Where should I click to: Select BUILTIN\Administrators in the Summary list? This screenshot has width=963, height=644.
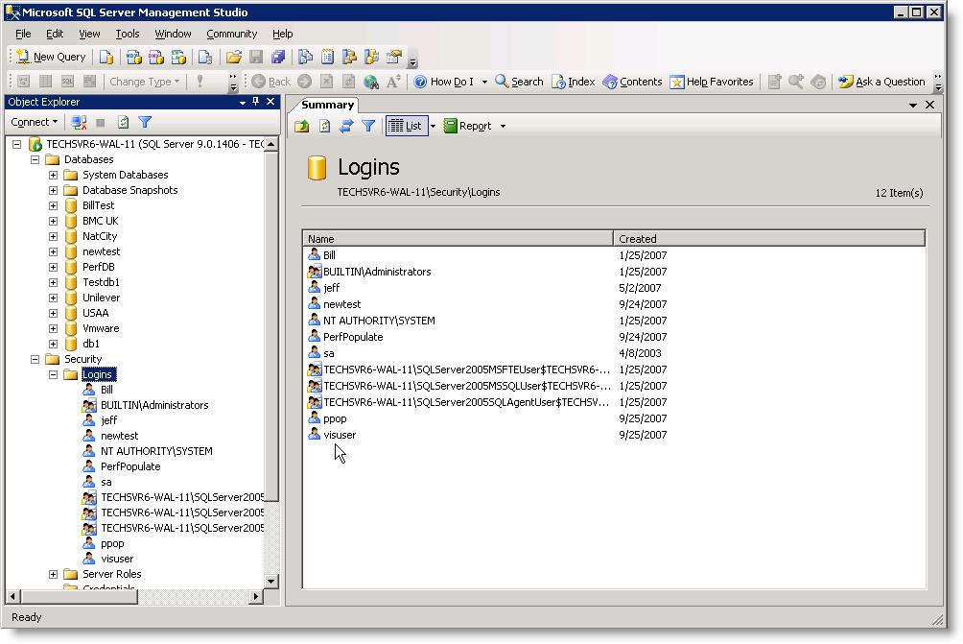tap(377, 272)
